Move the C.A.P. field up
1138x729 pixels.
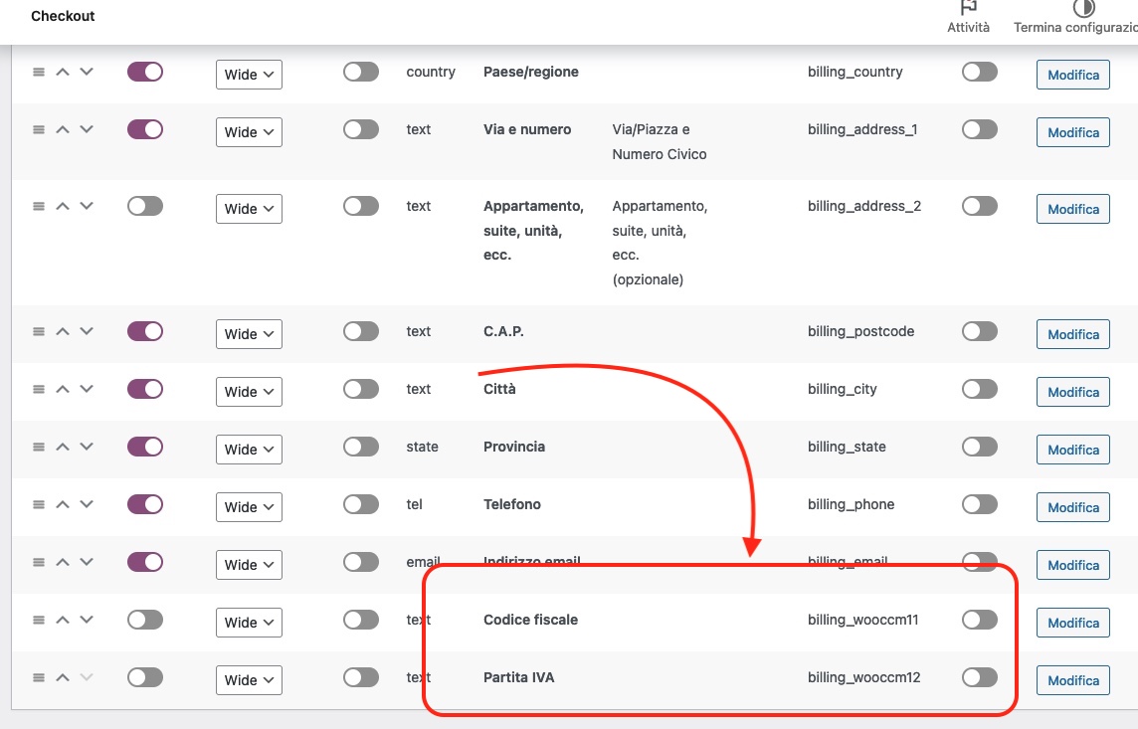point(63,331)
